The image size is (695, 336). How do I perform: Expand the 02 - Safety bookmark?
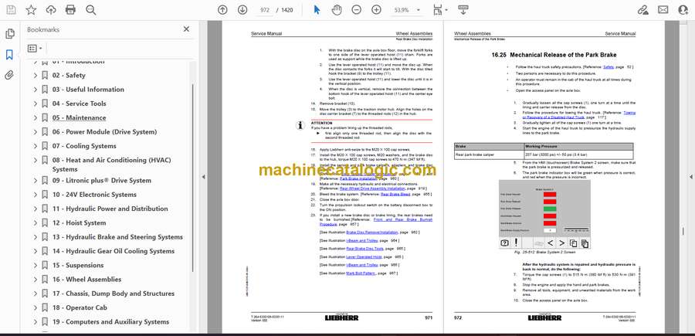click(36, 76)
